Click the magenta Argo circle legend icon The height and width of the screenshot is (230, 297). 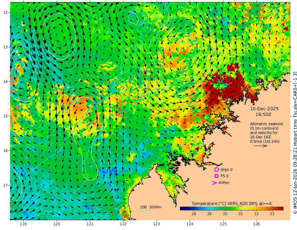tap(216, 169)
